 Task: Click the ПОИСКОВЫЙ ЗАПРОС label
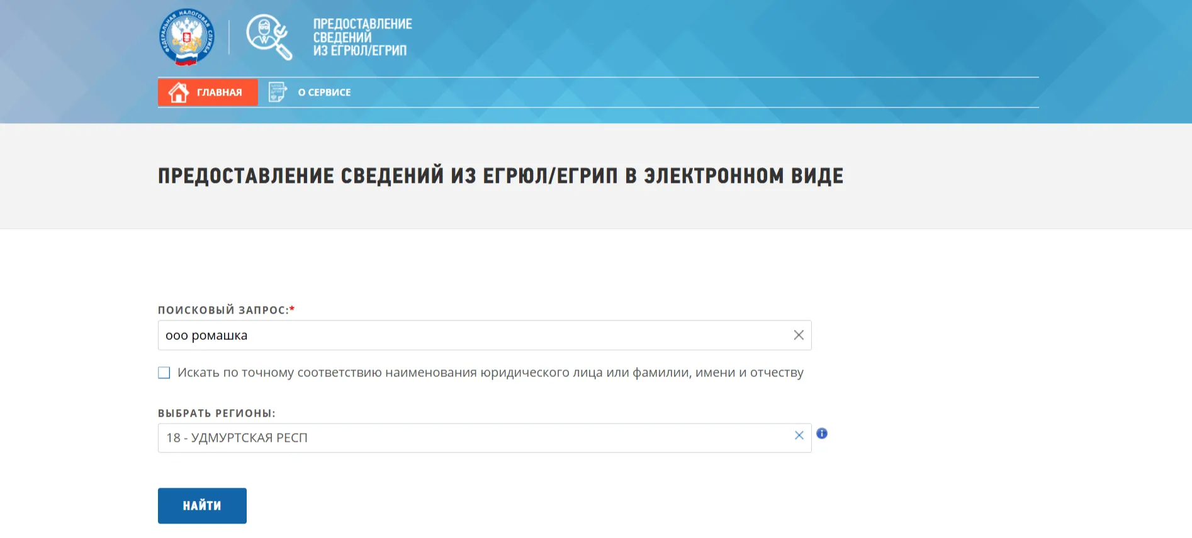coord(226,310)
